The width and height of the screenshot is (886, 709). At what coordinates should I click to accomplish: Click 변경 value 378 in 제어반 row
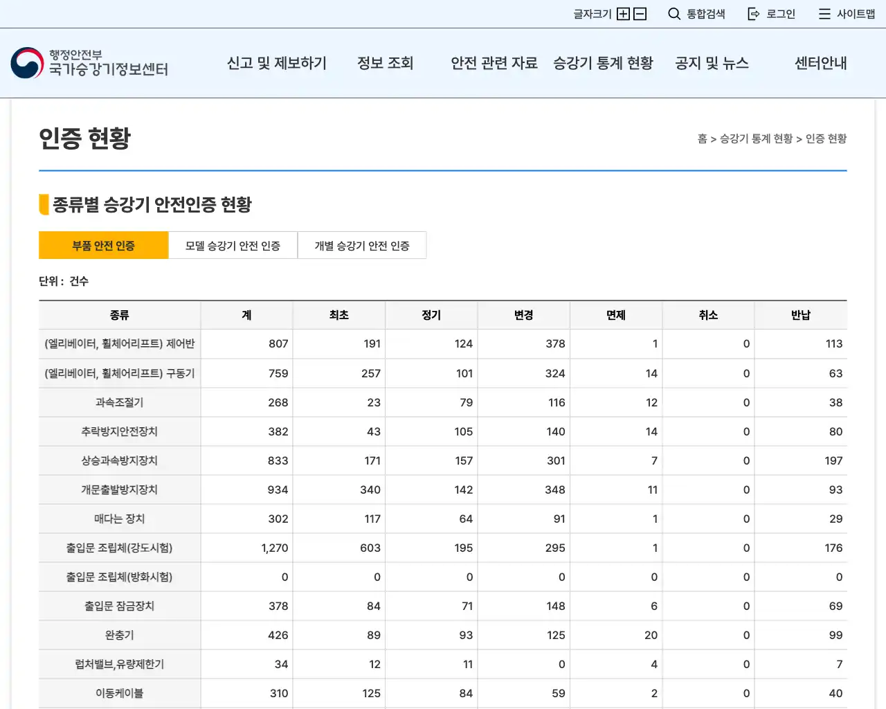[x=555, y=343]
